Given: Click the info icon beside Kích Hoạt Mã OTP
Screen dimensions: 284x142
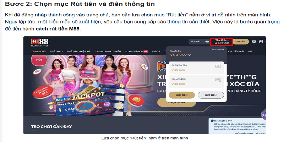Looking at the screenshot, I should click(212, 121).
